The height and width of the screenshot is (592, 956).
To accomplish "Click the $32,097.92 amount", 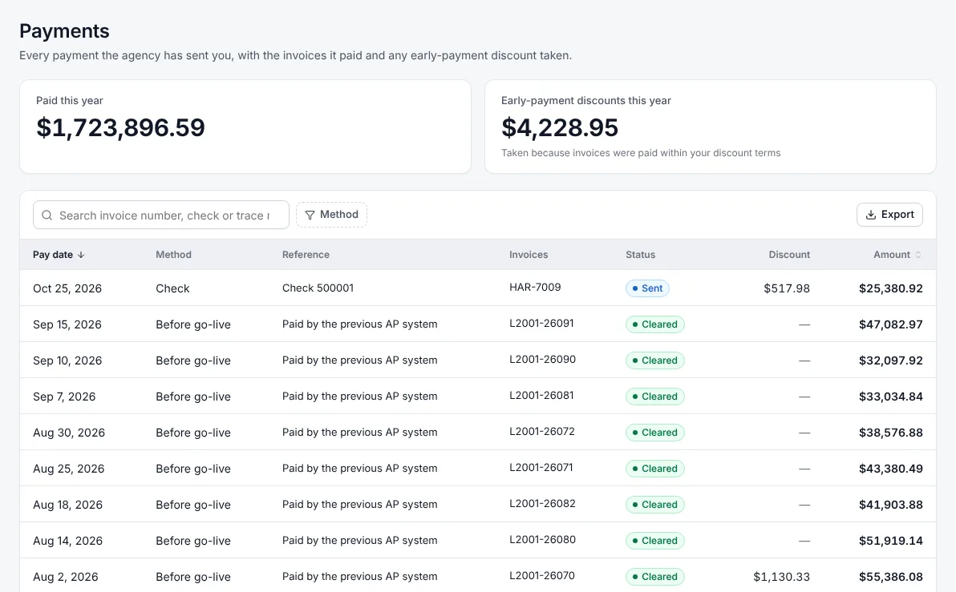I will 891,360.
